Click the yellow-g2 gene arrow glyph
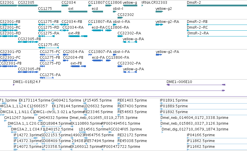The image size is (247, 151). pos(159,12)
